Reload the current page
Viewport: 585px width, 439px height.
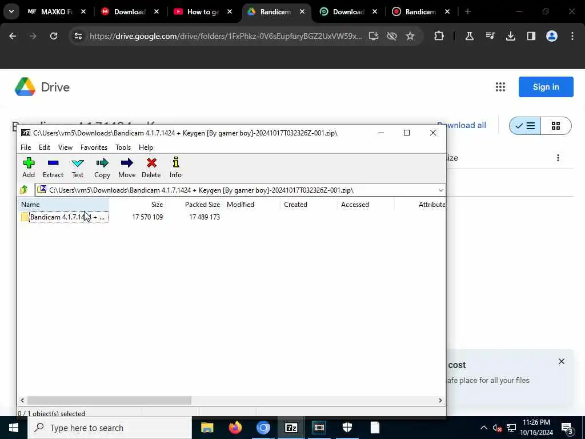click(x=54, y=36)
